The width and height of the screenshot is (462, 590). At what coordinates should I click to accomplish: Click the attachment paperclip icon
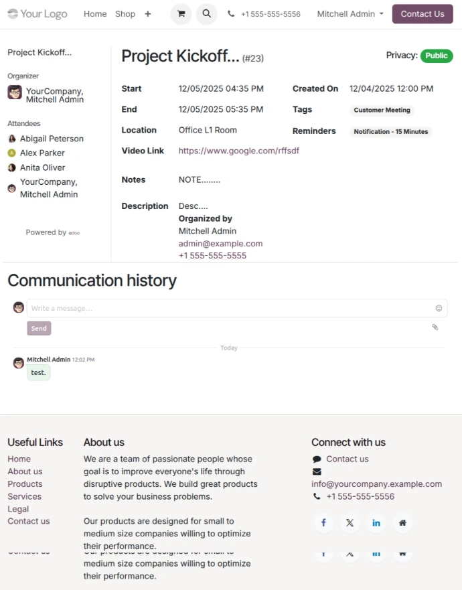point(435,327)
